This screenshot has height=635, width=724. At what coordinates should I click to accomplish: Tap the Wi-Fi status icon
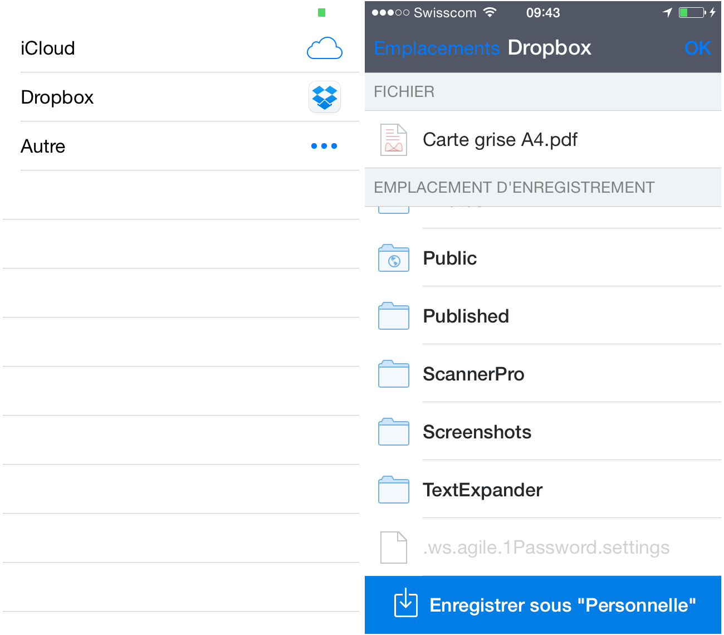click(x=490, y=12)
